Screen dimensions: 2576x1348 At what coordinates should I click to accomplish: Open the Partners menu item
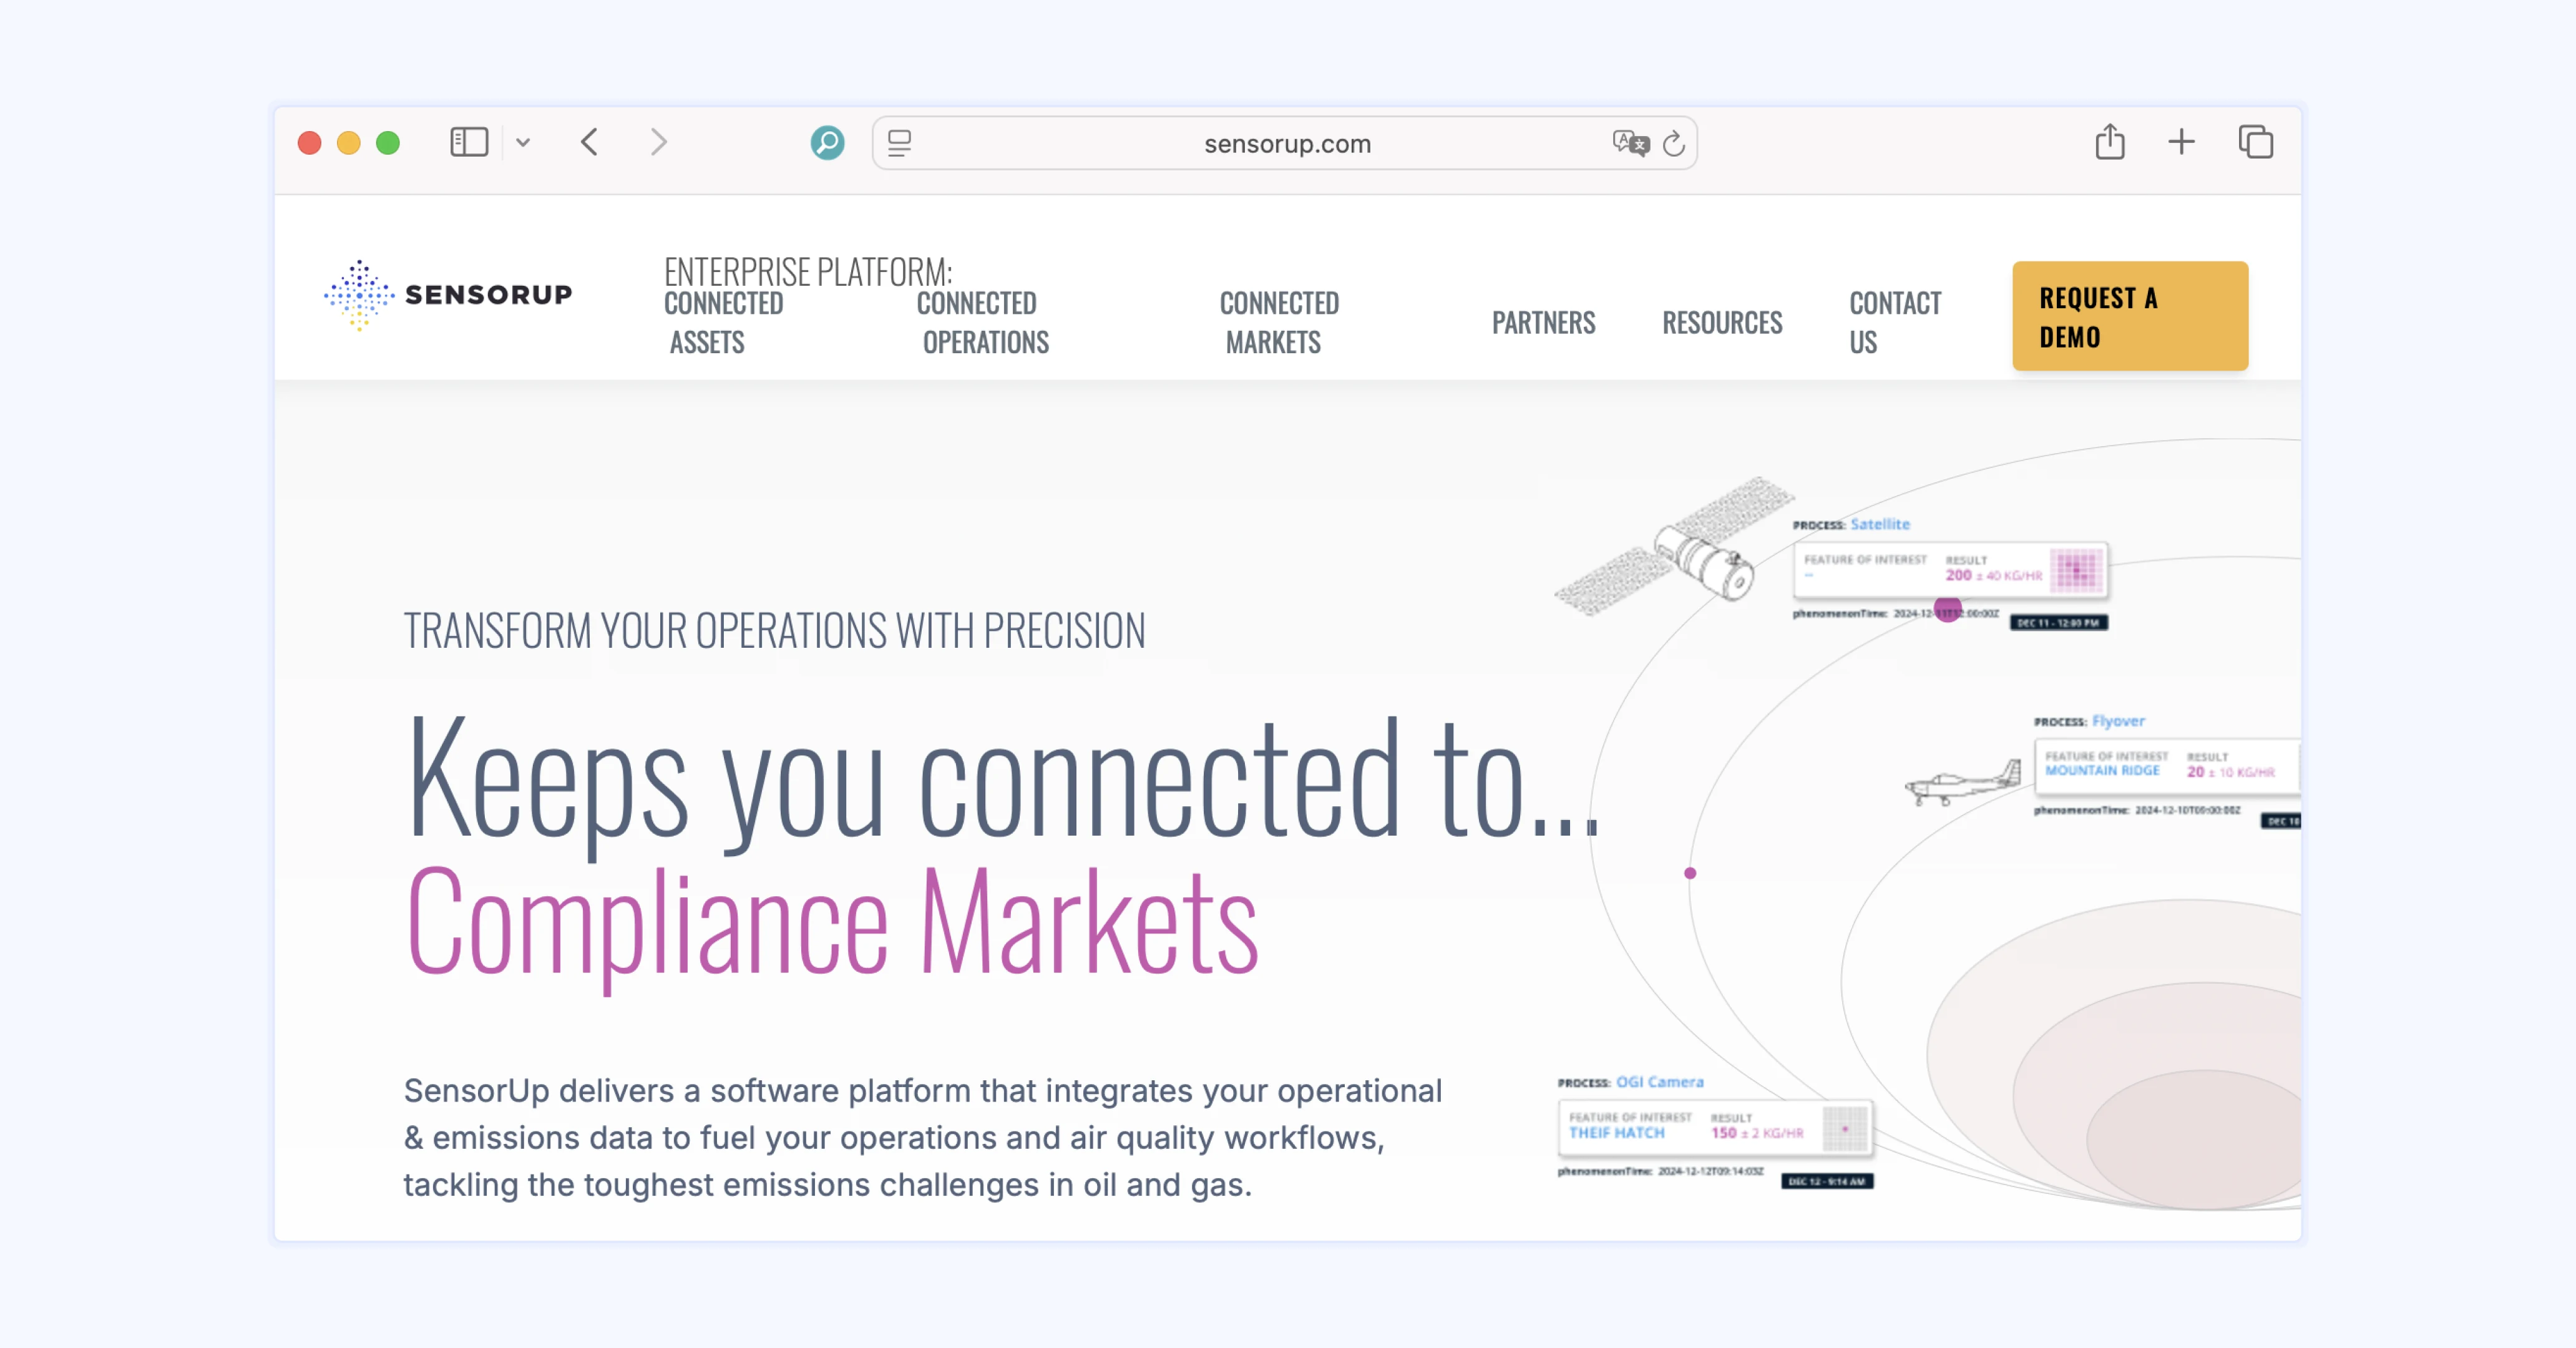click(1543, 323)
